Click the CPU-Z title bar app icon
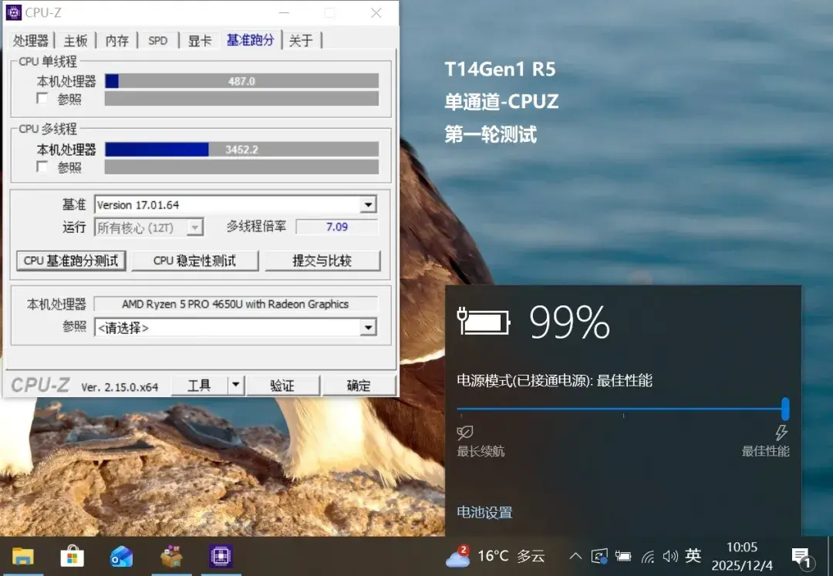This screenshot has height=576, width=833. (13, 12)
